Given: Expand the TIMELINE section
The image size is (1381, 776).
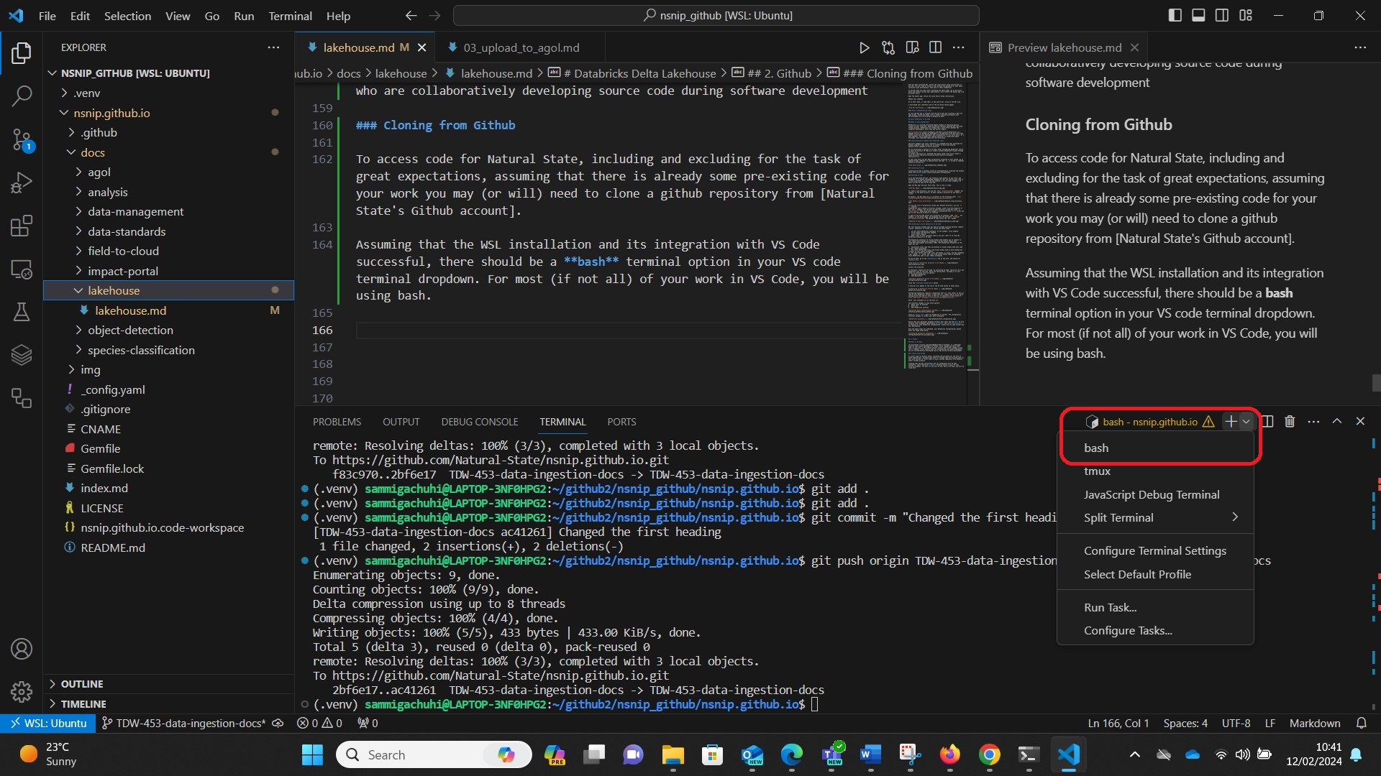Looking at the screenshot, I should pyautogui.click(x=83, y=704).
